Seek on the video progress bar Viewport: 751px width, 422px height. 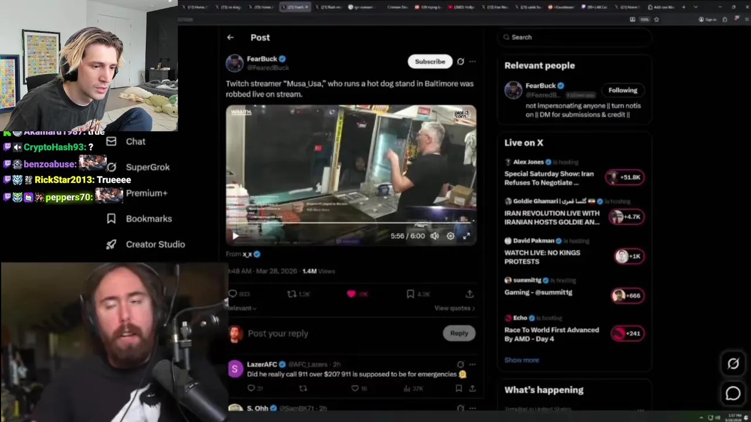tap(351, 223)
